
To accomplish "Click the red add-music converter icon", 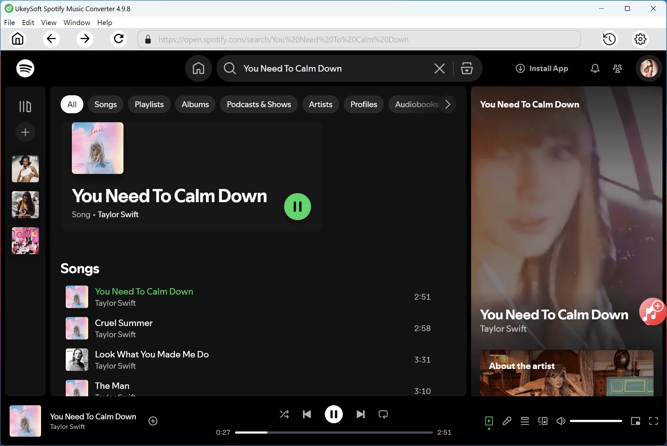I will [652, 312].
